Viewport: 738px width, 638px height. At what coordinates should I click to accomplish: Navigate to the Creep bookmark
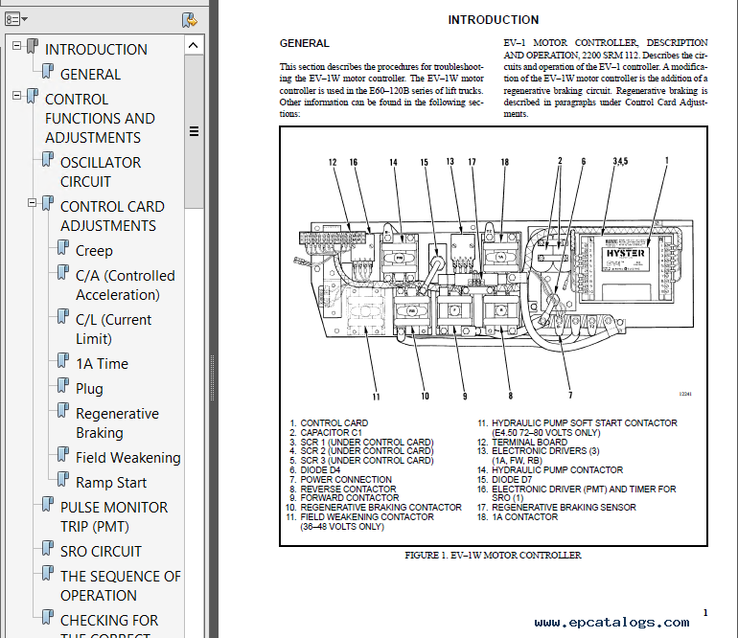94,251
